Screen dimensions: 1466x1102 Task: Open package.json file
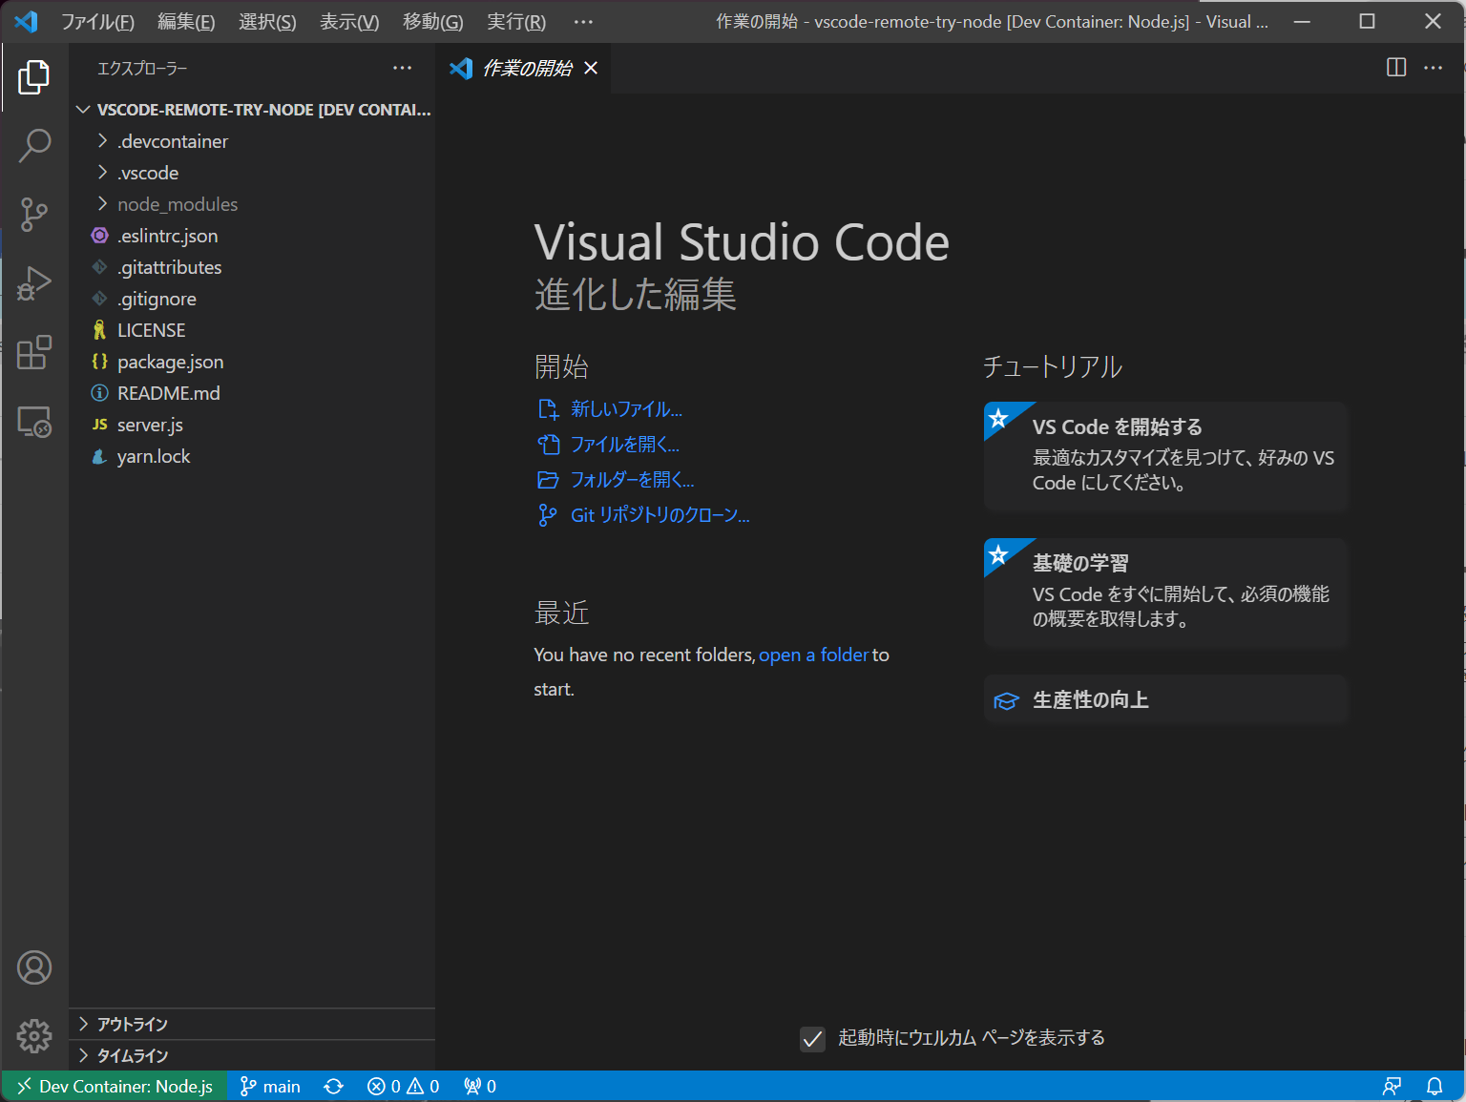coord(252,362)
